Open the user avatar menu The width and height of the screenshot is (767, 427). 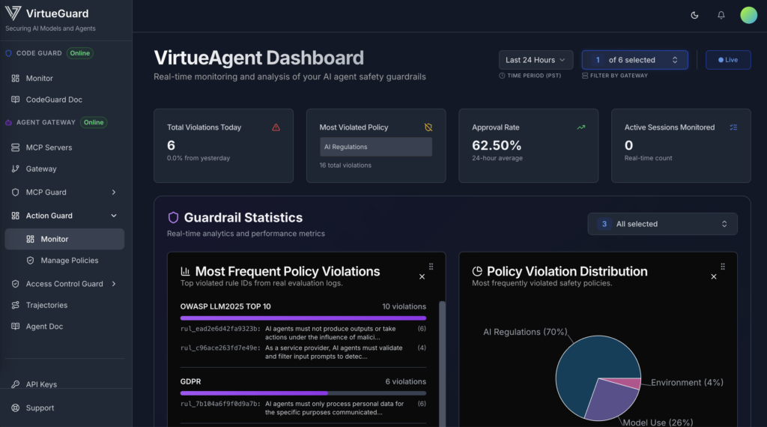[x=748, y=15]
